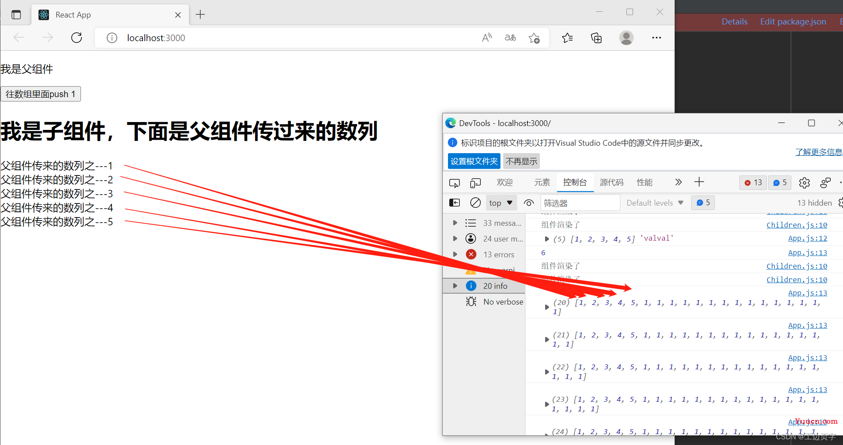Viewport: 843px width, 445px height.
Task: Switch to the 控制台 tab
Action: click(x=575, y=182)
